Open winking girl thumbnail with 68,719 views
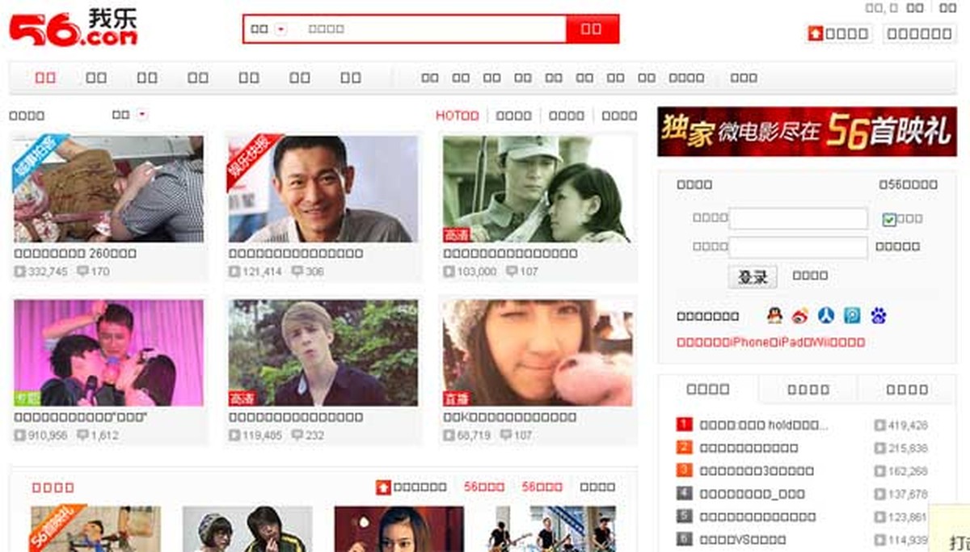Viewport: 970px width, 552px height. click(x=538, y=352)
